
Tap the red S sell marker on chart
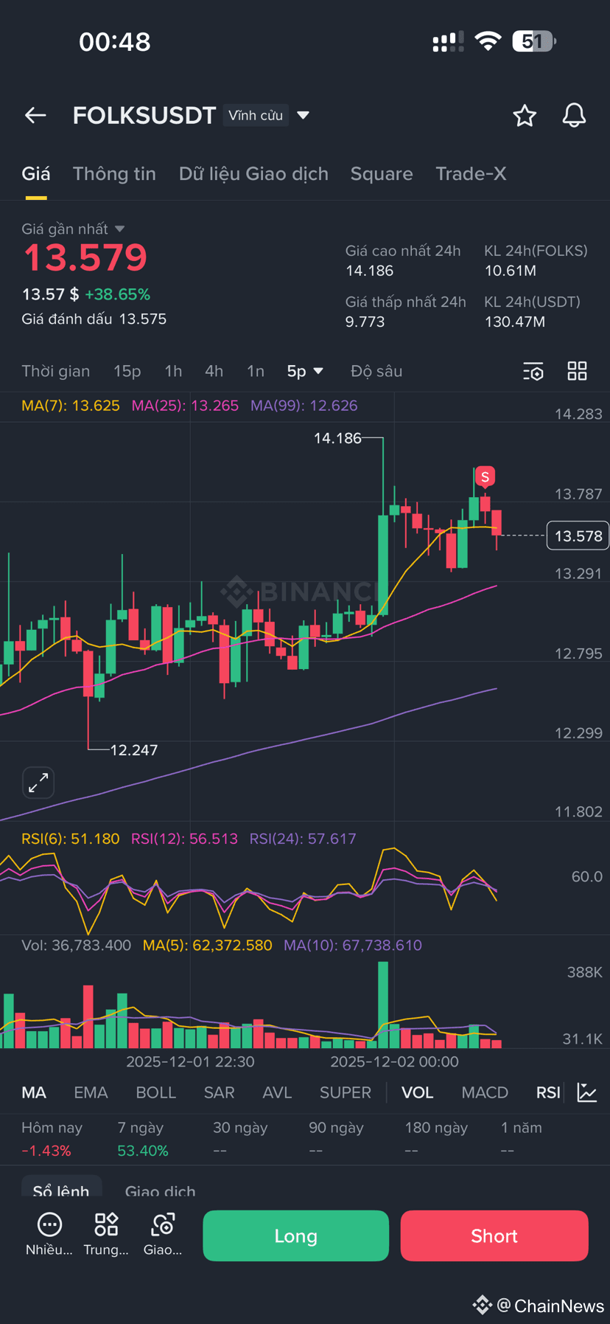click(485, 476)
